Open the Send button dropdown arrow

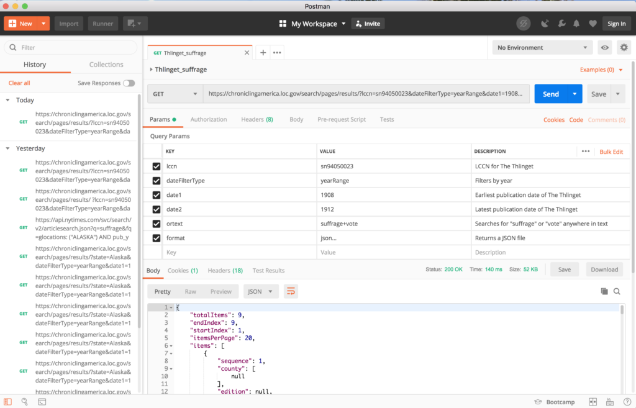pos(575,94)
